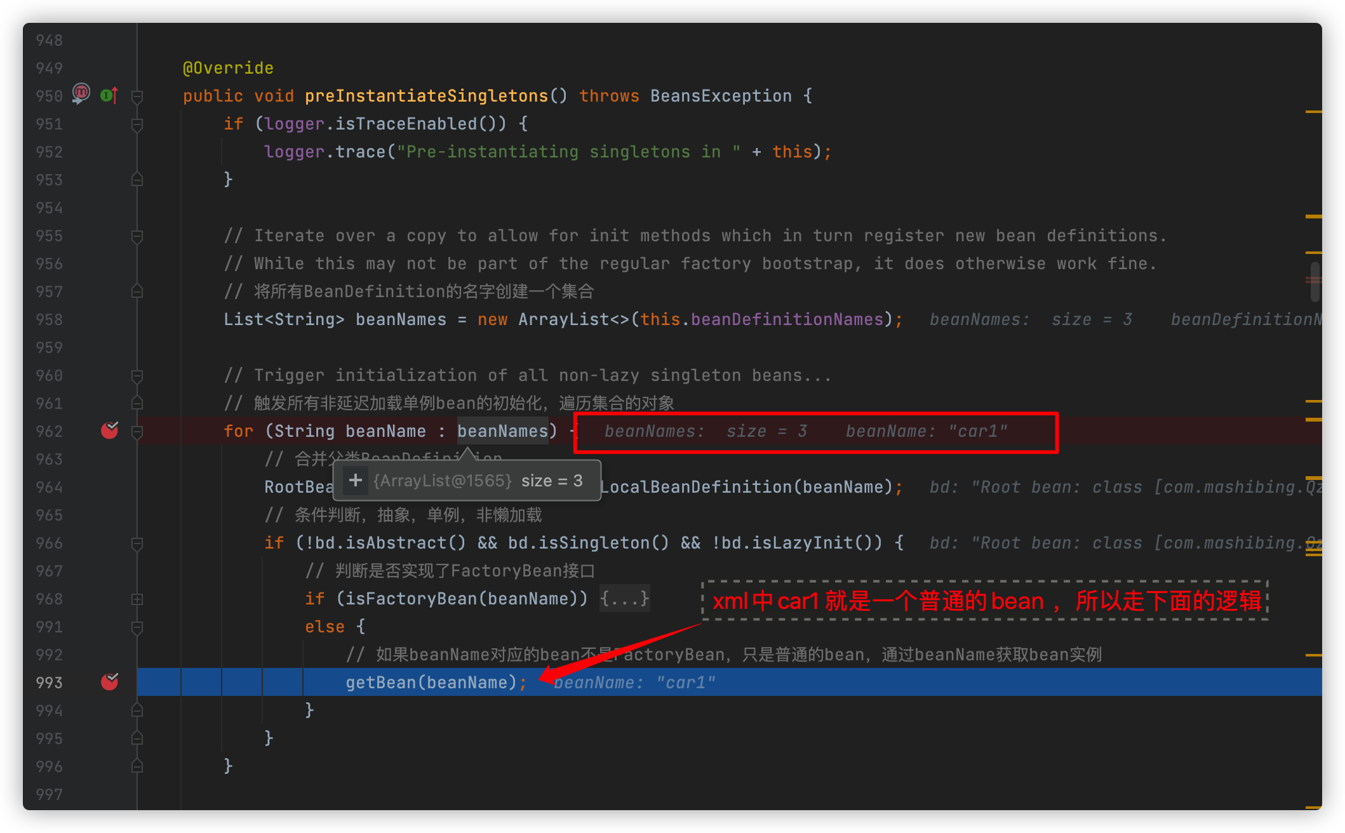Click the beanNames: size = 3 hint on line 958
The width and height of the screenshot is (1345, 833).
1031,319
